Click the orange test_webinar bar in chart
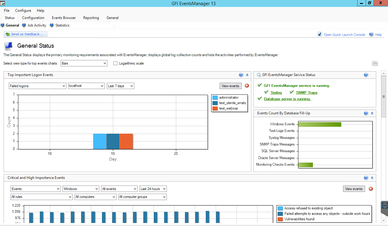The image size is (388, 226). pyautogui.click(x=126, y=141)
